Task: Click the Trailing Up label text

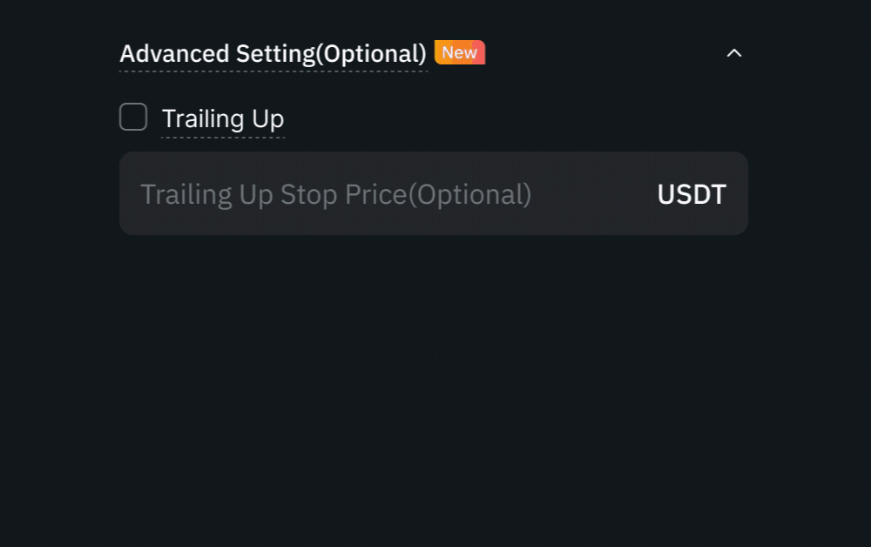Action: [223, 118]
